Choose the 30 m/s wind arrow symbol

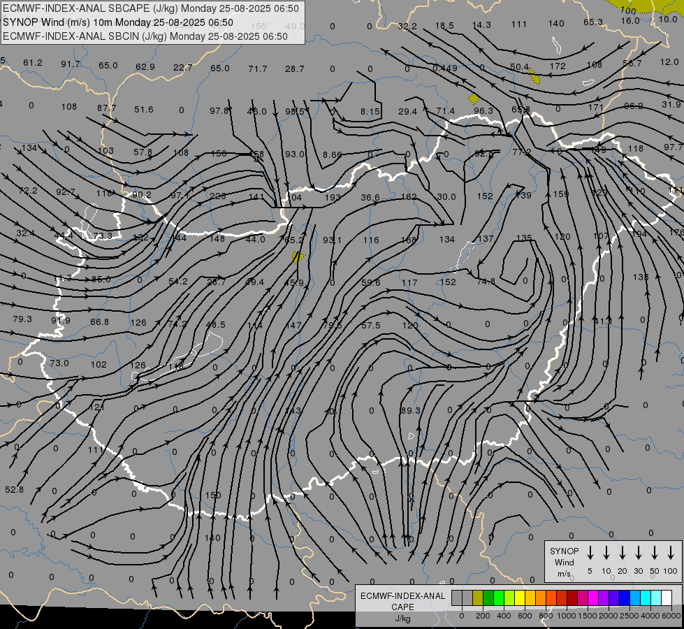638,553
